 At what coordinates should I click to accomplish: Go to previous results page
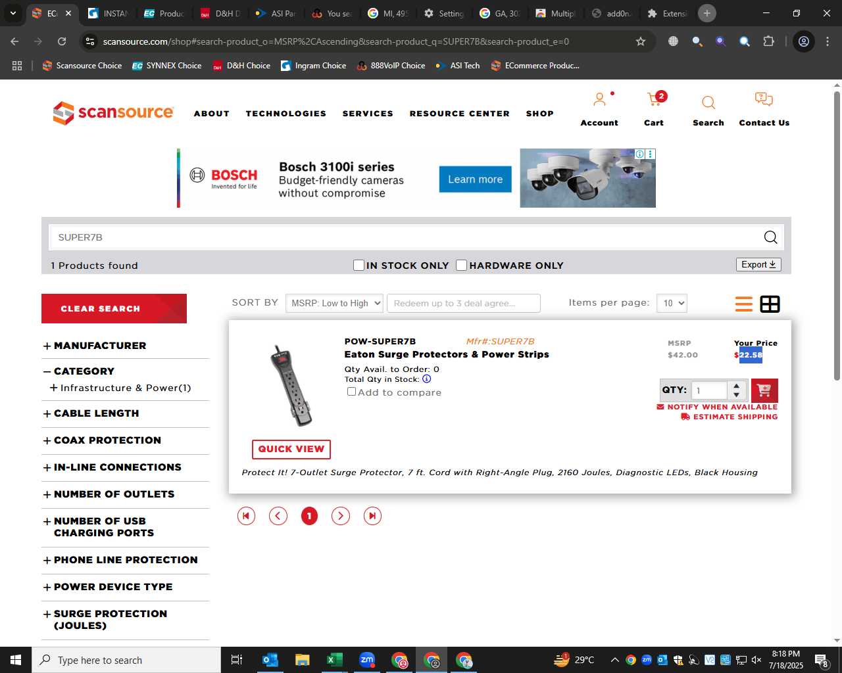coord(278,516)
